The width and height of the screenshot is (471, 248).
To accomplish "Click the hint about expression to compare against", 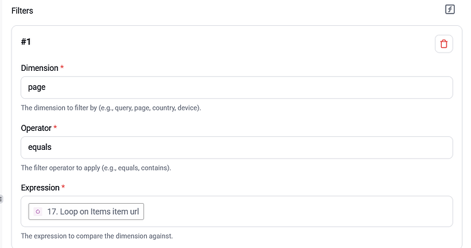I will pyautogui.click(x=97, y=236).
